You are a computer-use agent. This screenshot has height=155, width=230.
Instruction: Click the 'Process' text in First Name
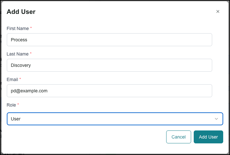pos(19,40)
